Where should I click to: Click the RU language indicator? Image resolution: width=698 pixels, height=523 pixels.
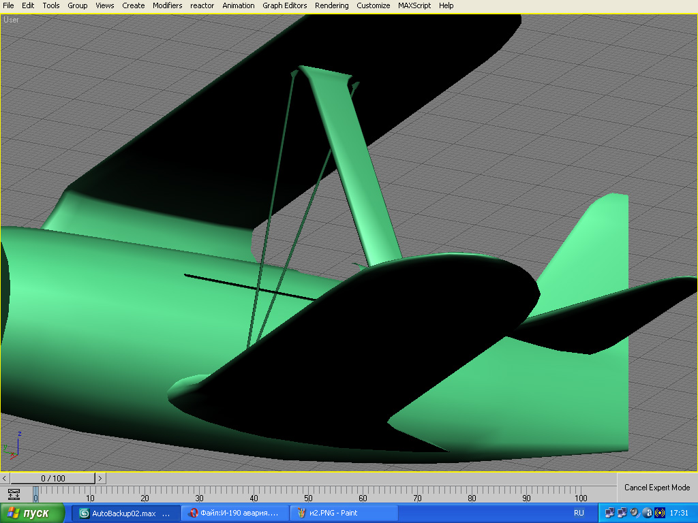tap(579, 513)
